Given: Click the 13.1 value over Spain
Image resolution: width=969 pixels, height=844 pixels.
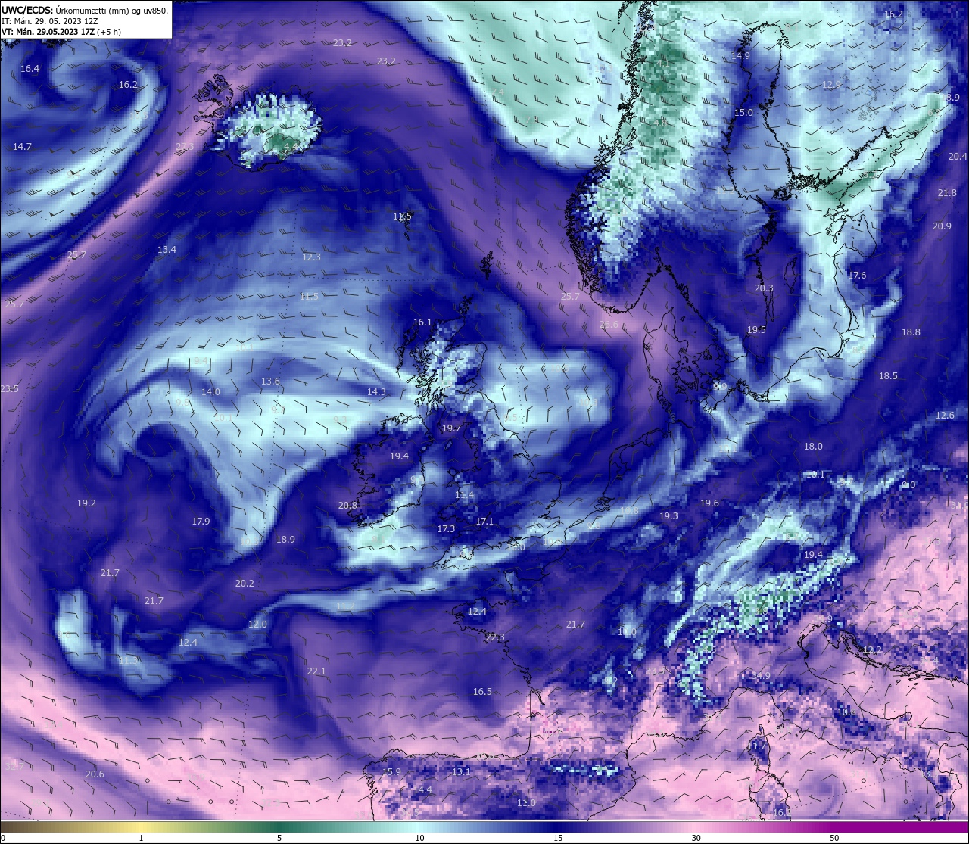Looking at the screenshot, I should 461,772.
